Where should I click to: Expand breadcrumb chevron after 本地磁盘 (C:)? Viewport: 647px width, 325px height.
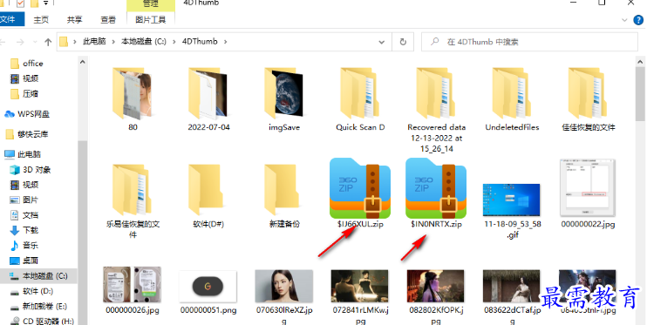pos(174,42)
